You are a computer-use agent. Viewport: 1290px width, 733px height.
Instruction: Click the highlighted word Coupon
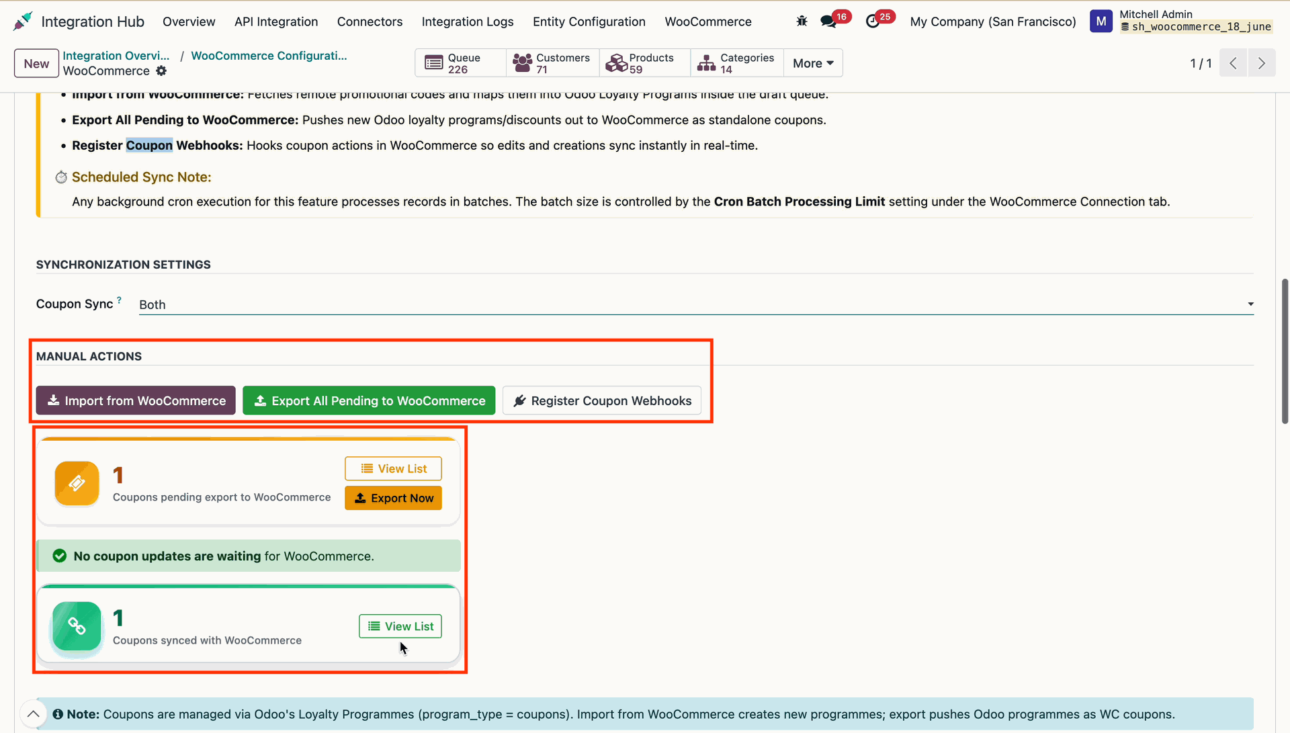pyautogui.click(x=149, y=145)
